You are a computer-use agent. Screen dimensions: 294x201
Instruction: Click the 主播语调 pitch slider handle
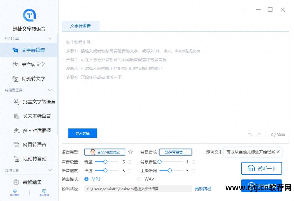pyautogui.click(x=170, y=170)
